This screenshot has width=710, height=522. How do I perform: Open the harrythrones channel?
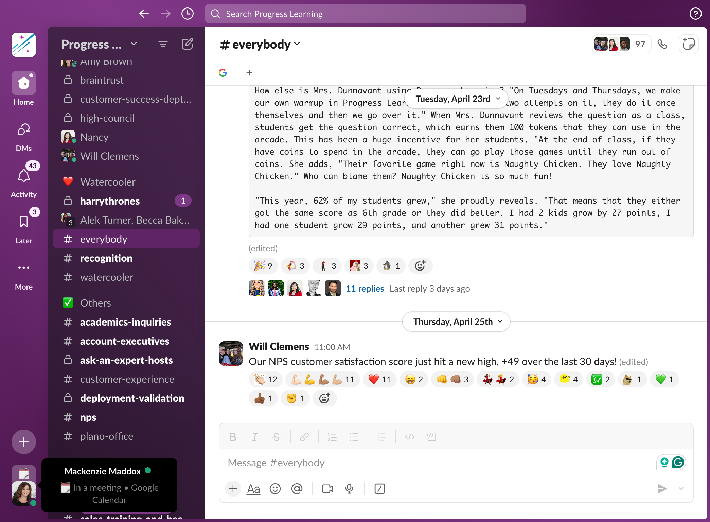(x=126, y=201)
